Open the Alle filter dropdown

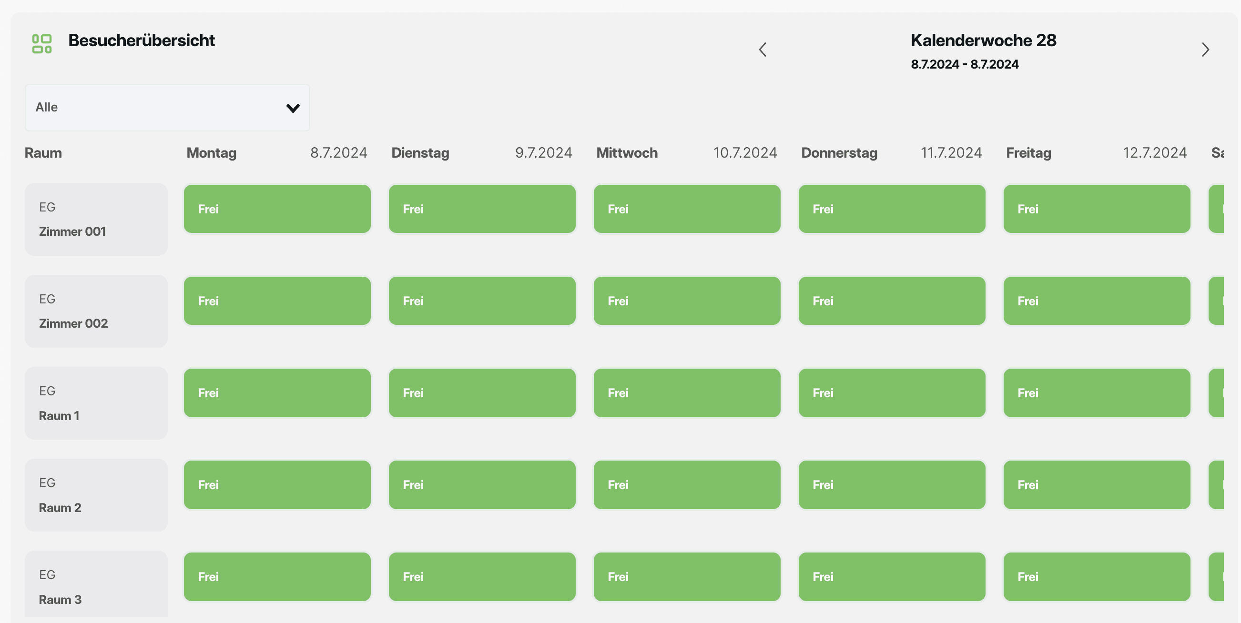coord(167,107)
